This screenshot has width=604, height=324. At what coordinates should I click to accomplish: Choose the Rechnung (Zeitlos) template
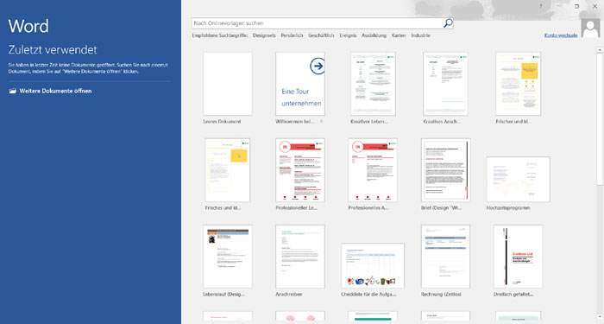point(446,257)
